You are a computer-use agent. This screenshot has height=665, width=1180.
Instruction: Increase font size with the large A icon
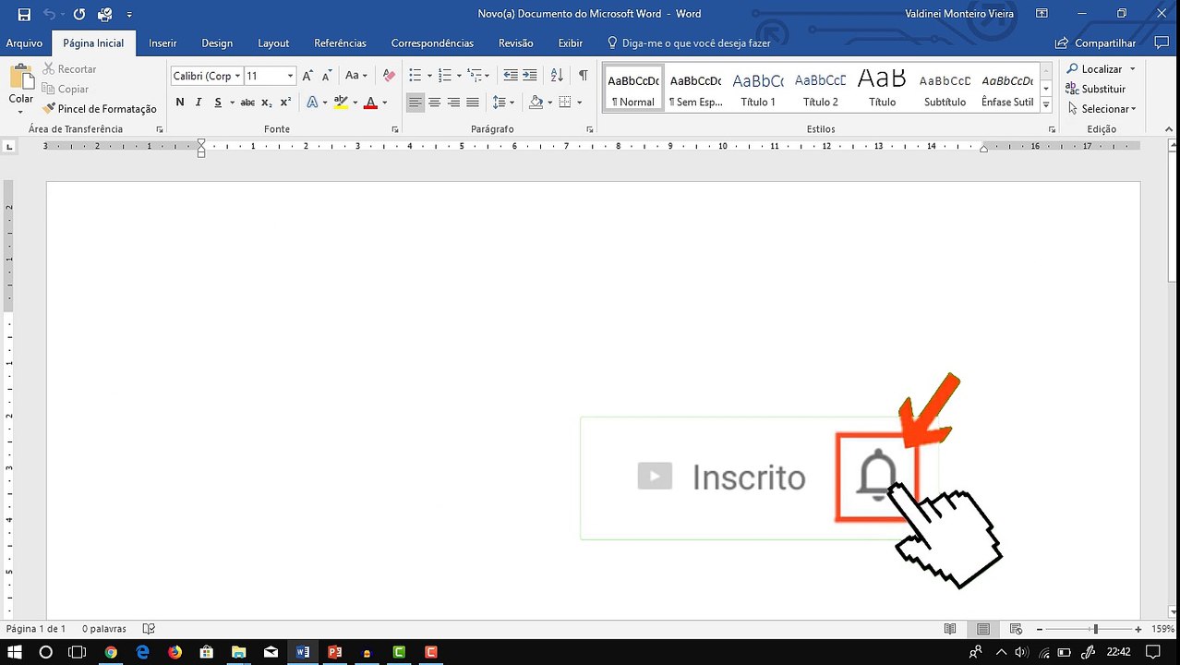click(x=307, y=76)
